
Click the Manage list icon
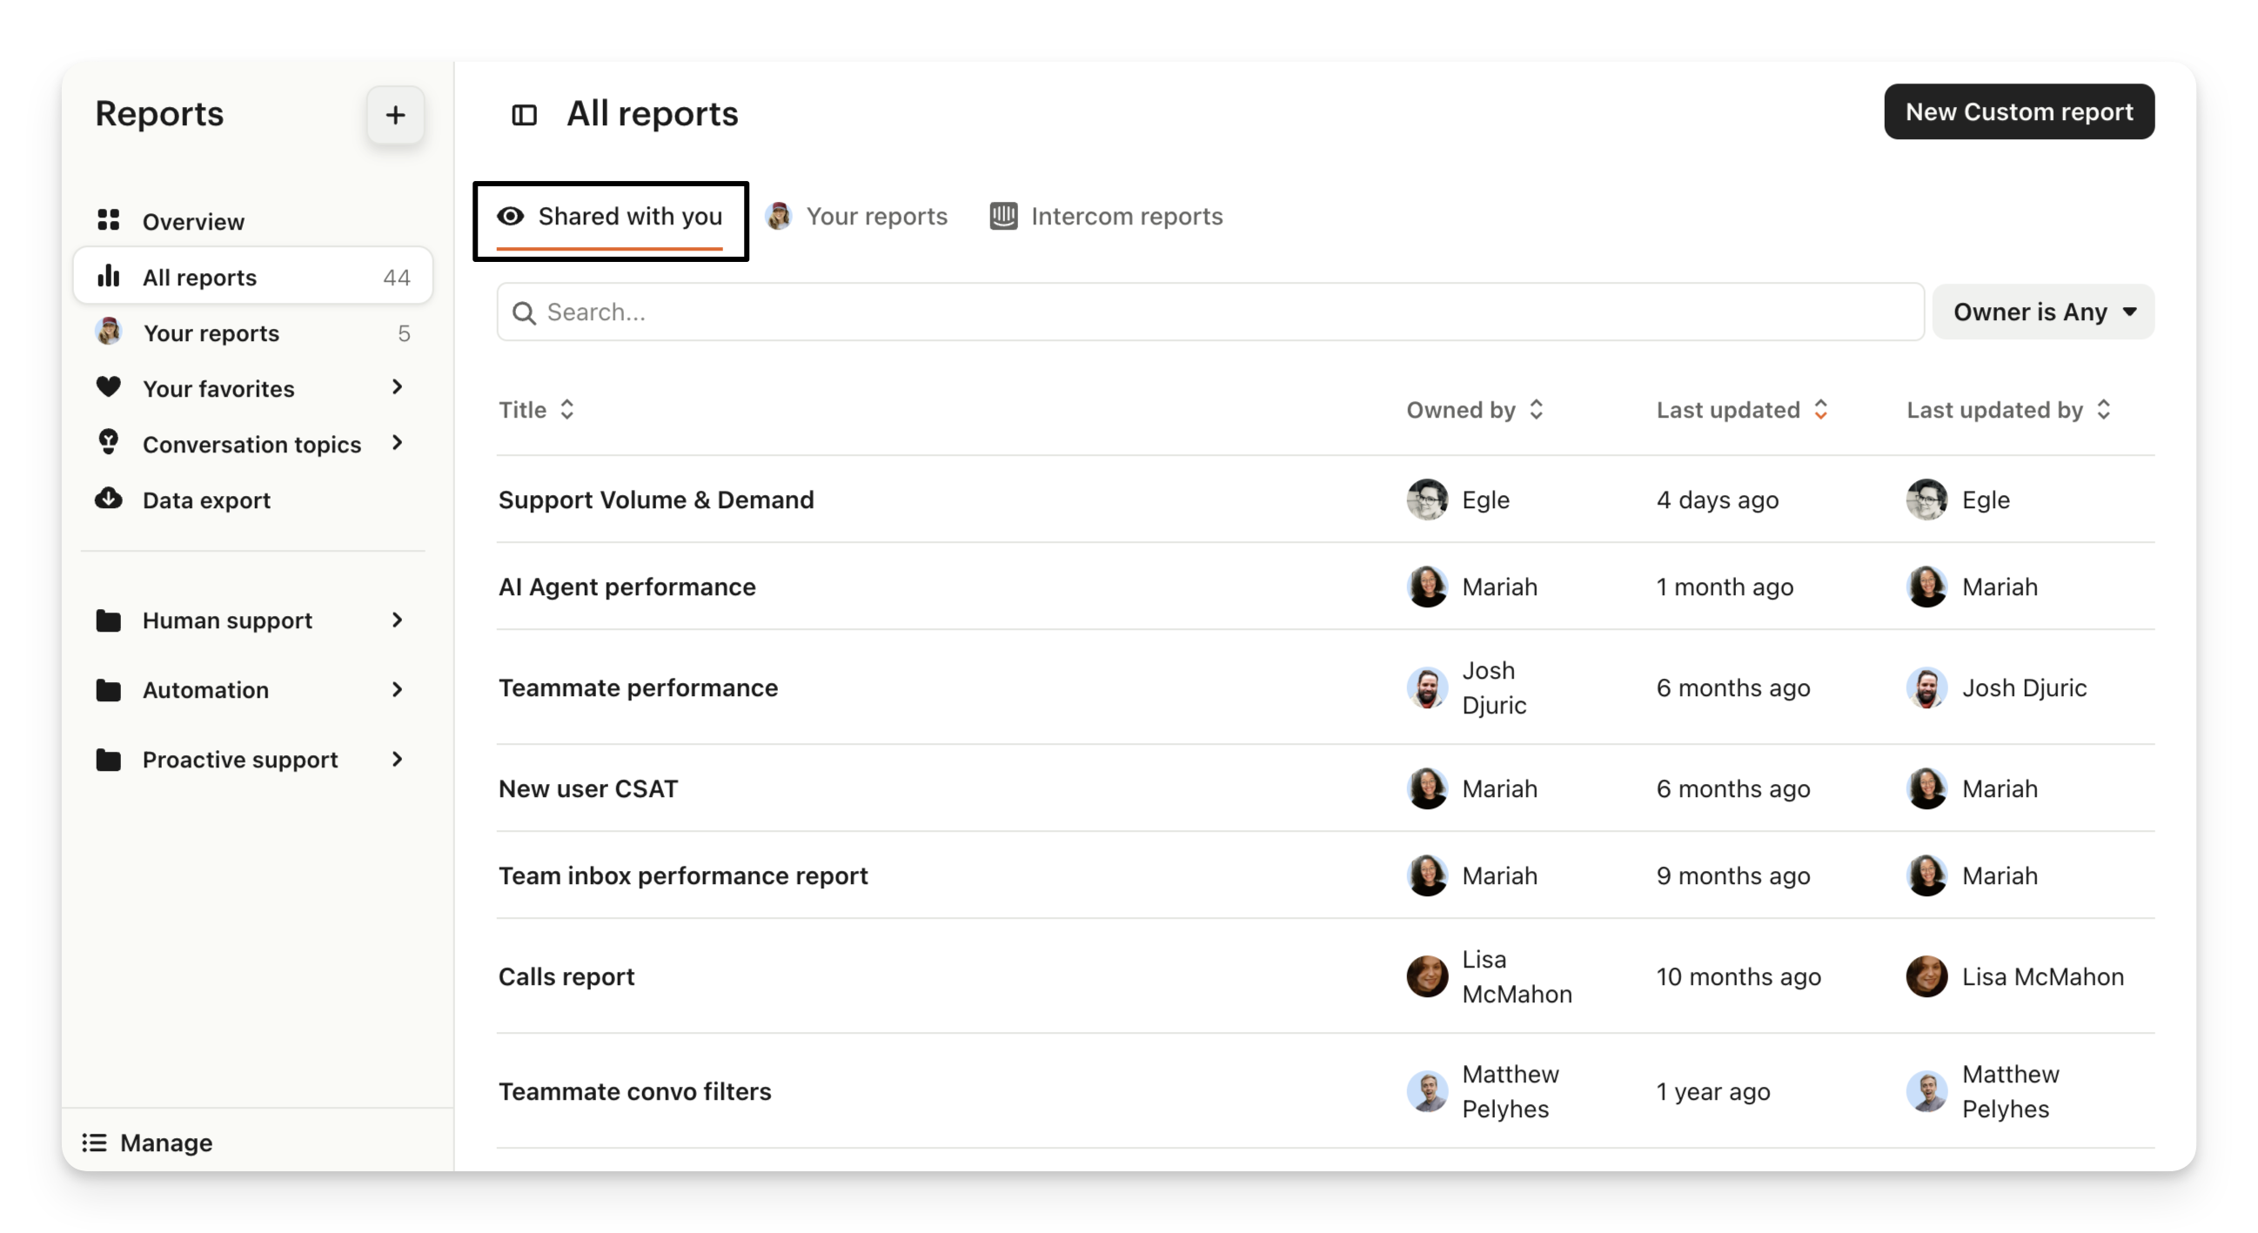coord(95,1143)
